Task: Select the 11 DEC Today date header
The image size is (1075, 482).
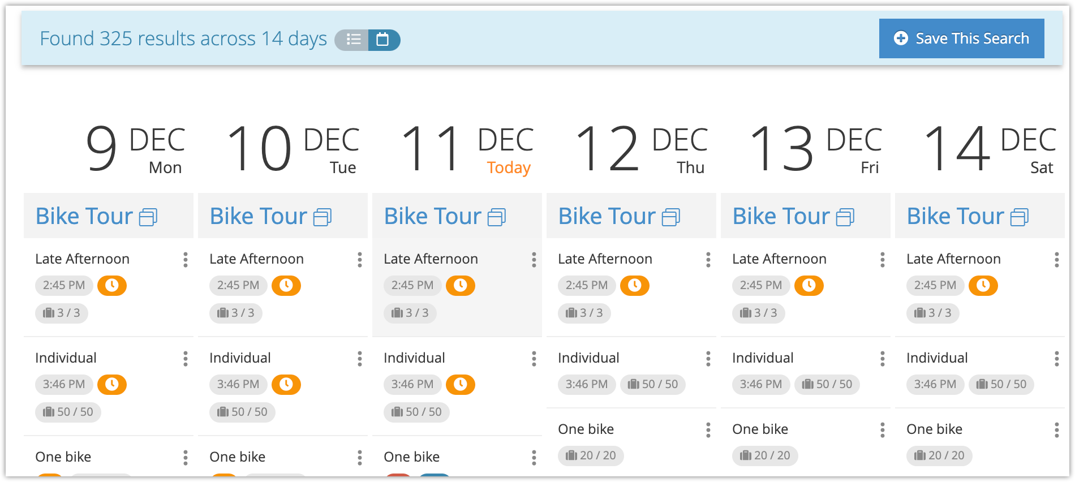Action: (x=467, y=149)
